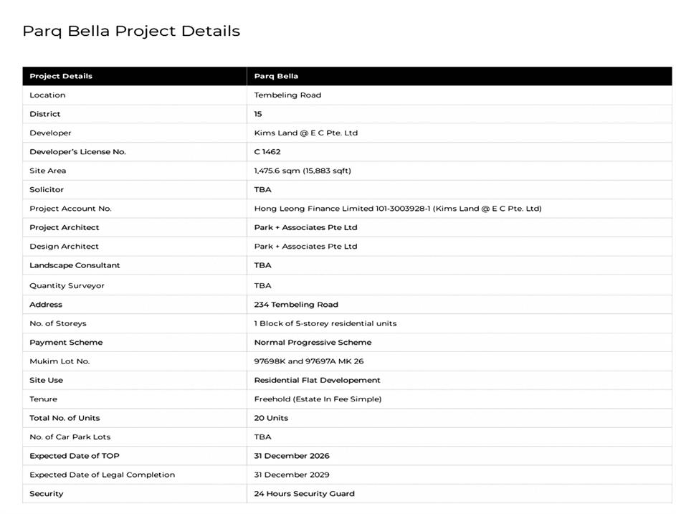Select the 31 December 2026 TOP date
Image resolution: width=676 pixels, height=514 pixels.
pos(292,456)
